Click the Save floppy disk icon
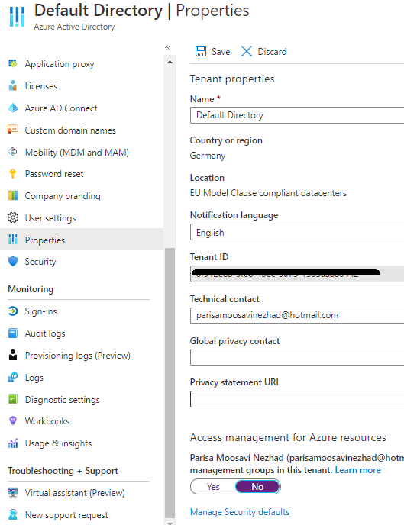Screen dimensions: 404x525 tap(201, 51)
